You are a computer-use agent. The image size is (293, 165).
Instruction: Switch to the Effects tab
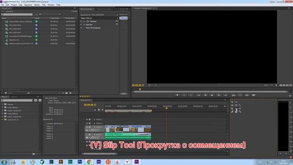coord(5,97)
